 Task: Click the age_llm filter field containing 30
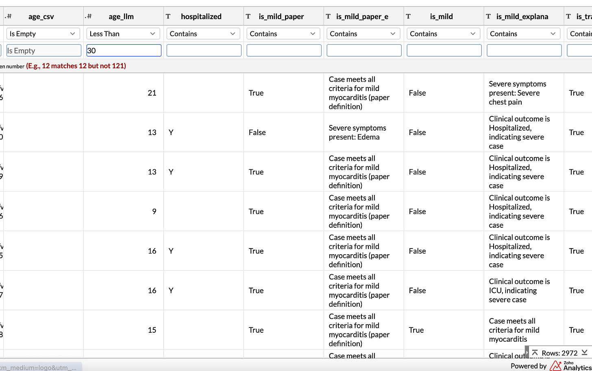(x=124, y=50)
